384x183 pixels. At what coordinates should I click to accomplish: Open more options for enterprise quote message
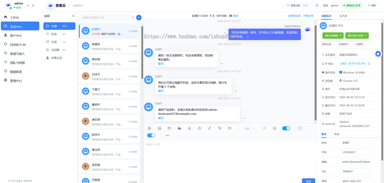pos(222,64)
